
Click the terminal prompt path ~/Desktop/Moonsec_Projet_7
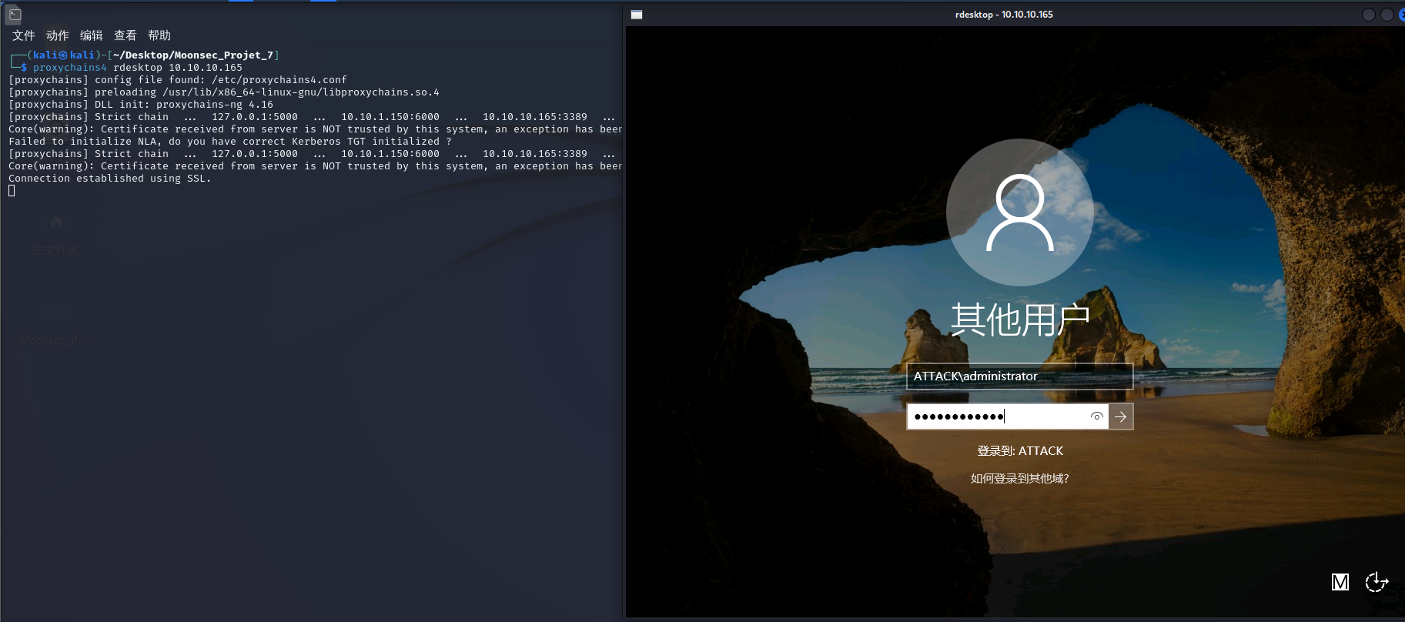193,55
